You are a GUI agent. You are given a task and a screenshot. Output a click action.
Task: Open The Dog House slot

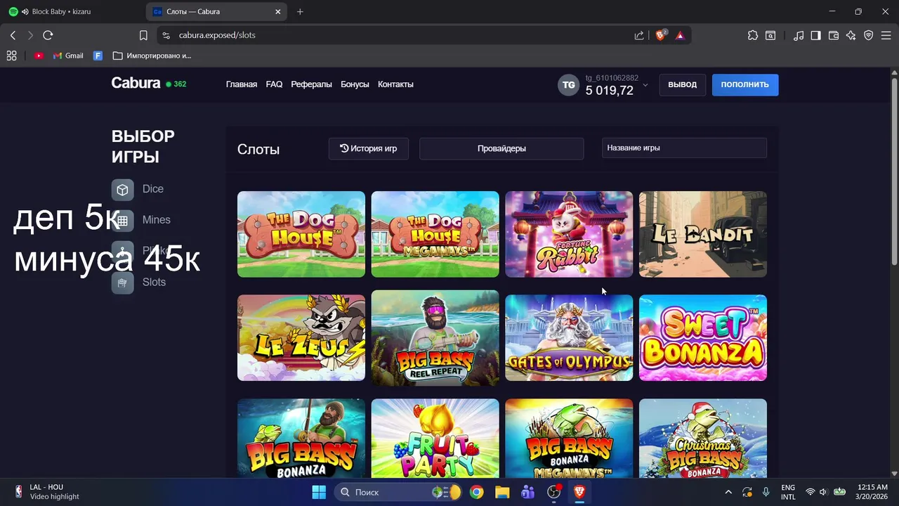301,234
